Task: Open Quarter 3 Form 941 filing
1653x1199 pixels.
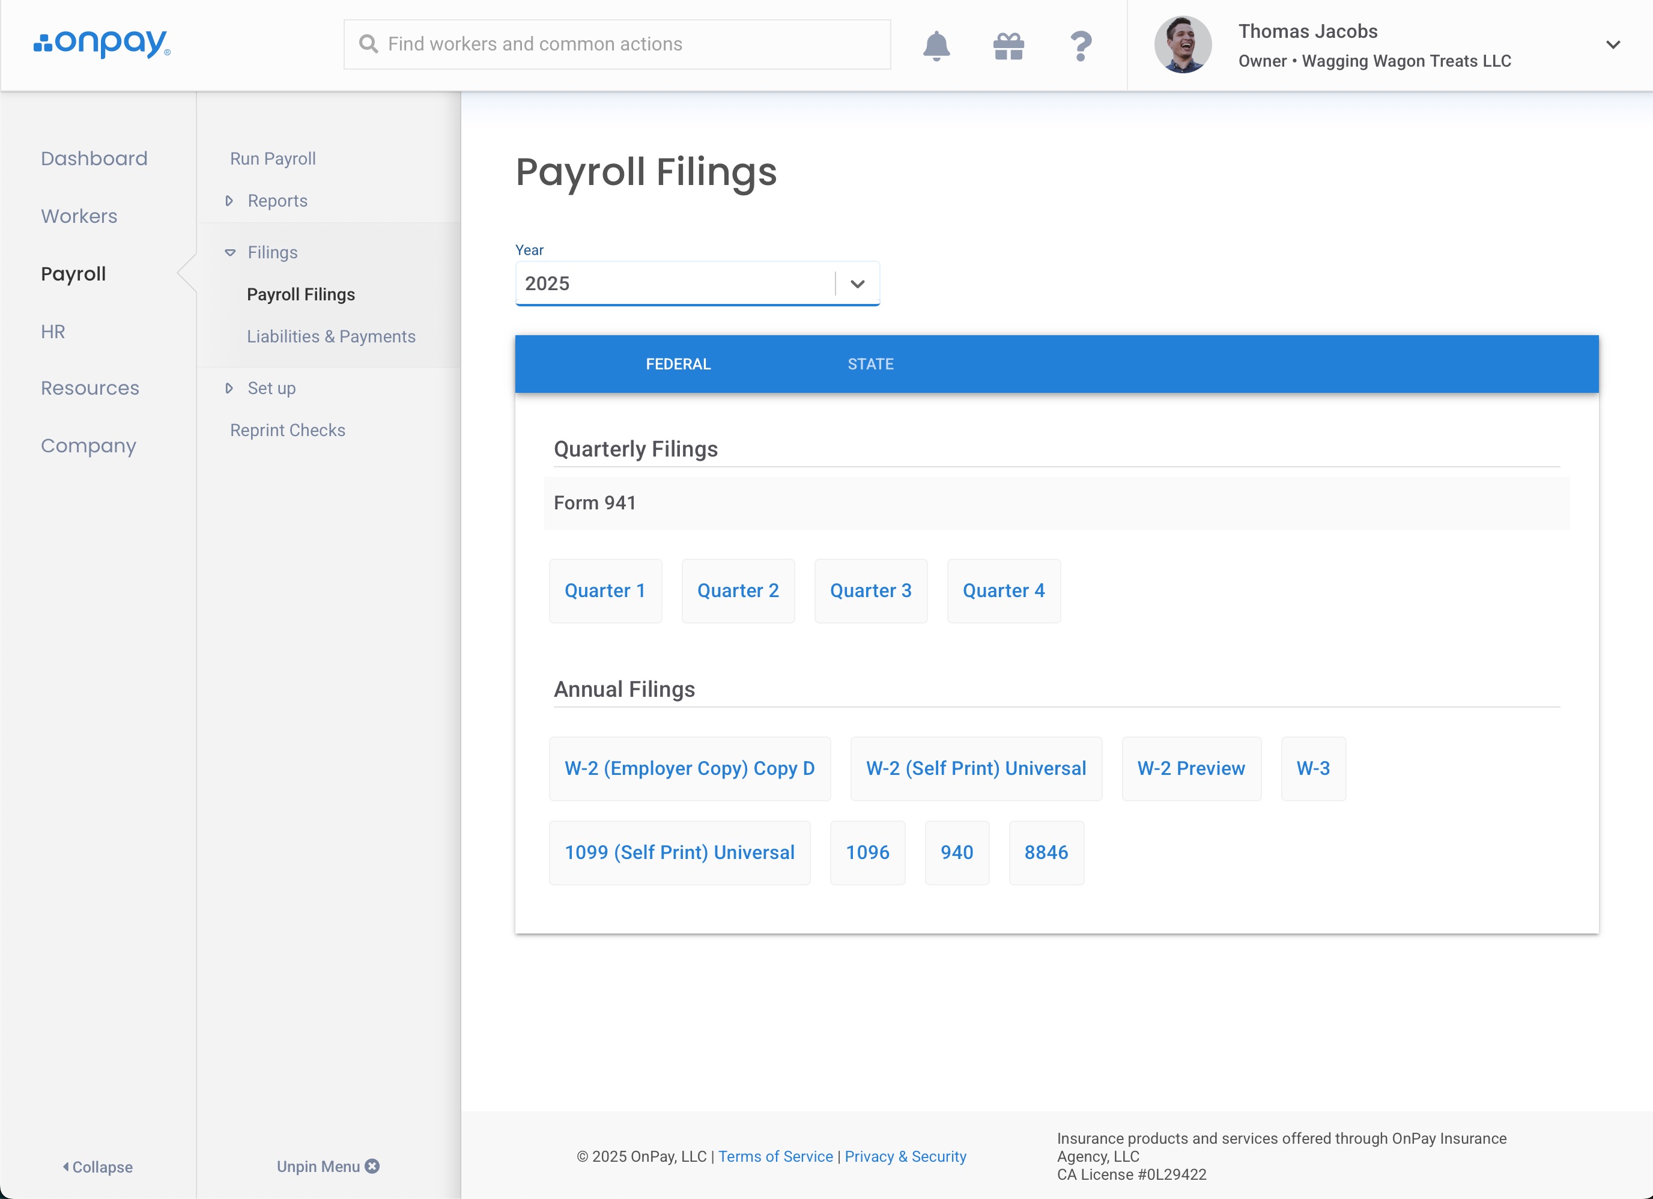Action: (870, 590)
